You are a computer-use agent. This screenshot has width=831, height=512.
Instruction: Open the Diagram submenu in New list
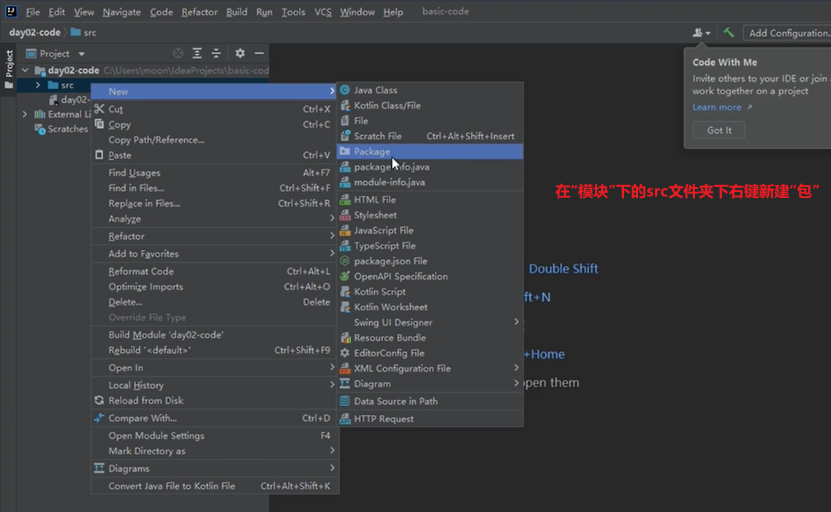(430, 384)
